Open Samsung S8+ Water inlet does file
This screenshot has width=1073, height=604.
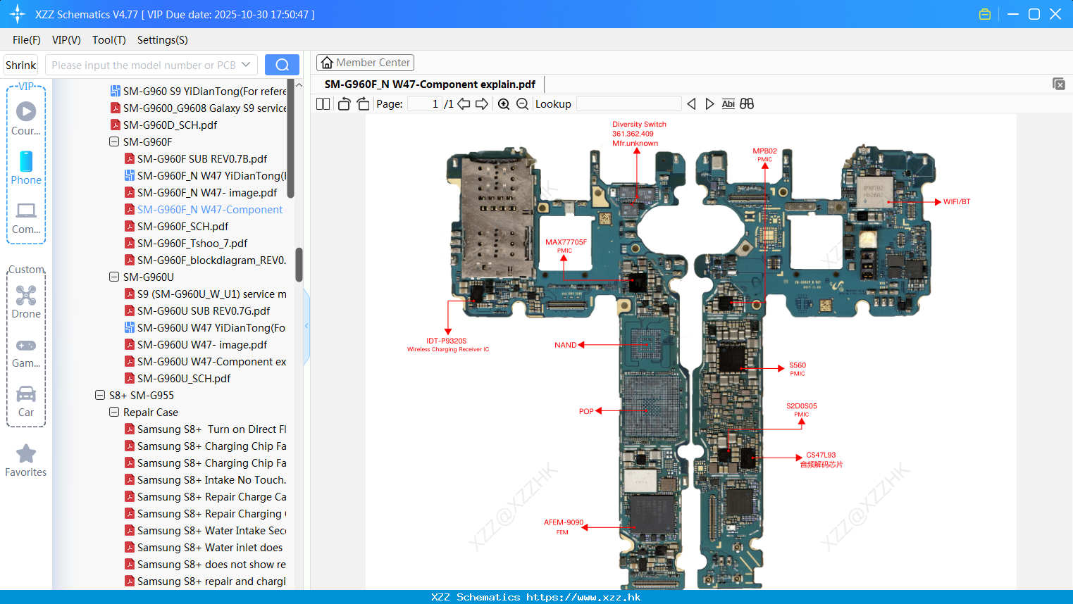[210, 547]
